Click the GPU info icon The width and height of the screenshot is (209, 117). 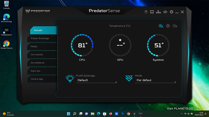click(120, 40)
